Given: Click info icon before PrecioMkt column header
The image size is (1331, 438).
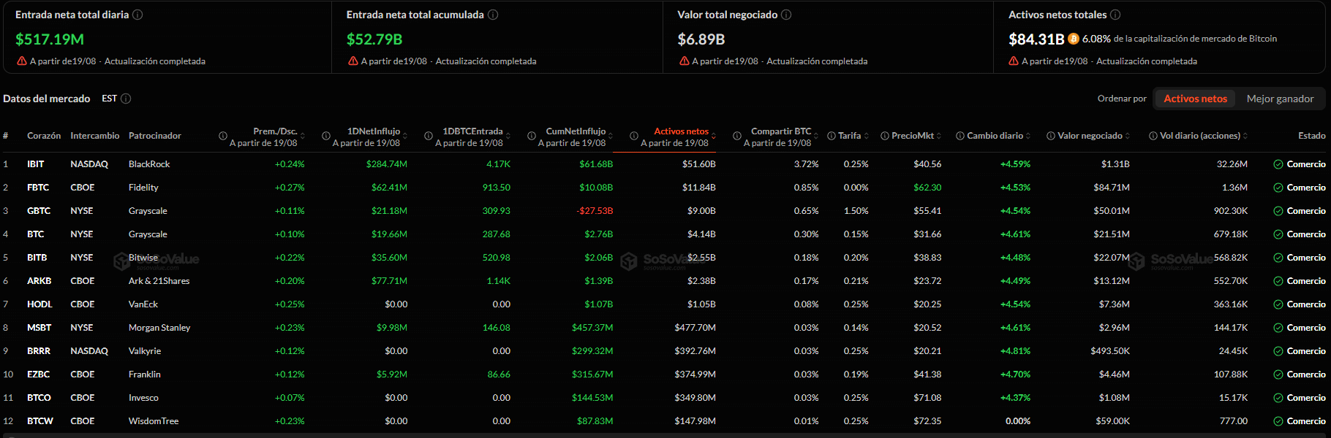Looking at the screenshot, I should 885,136.
